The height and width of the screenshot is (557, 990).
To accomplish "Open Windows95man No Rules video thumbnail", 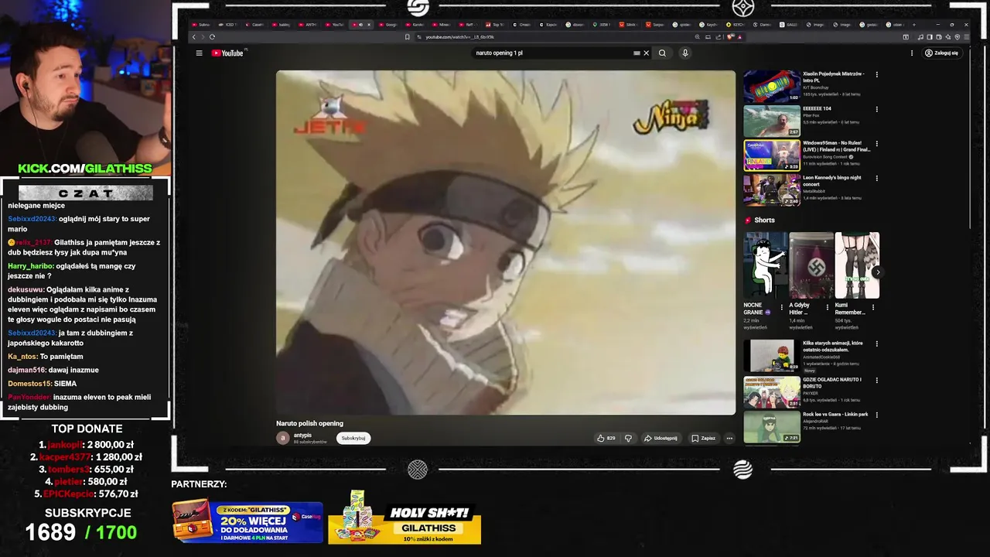I will pos(772,155).
